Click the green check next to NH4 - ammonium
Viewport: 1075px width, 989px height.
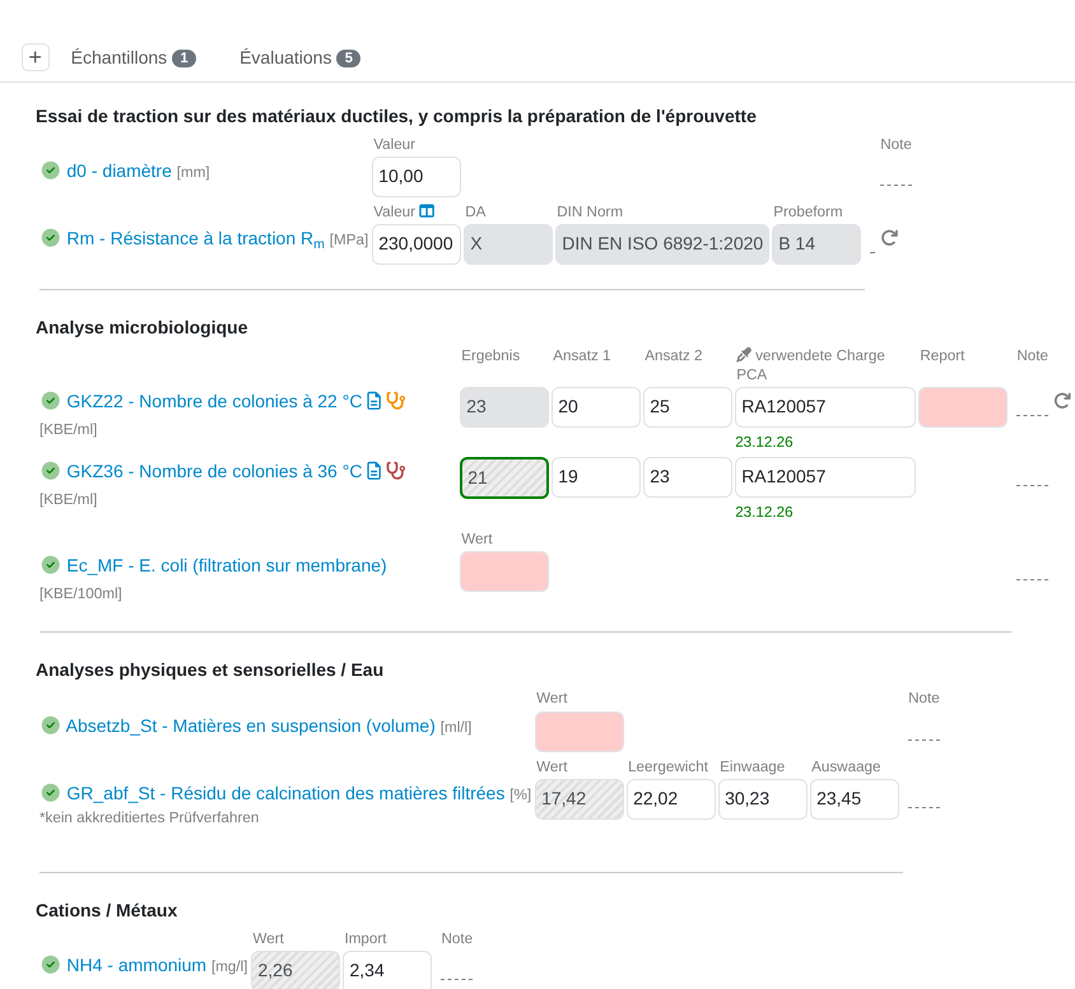tap(50, 965)
